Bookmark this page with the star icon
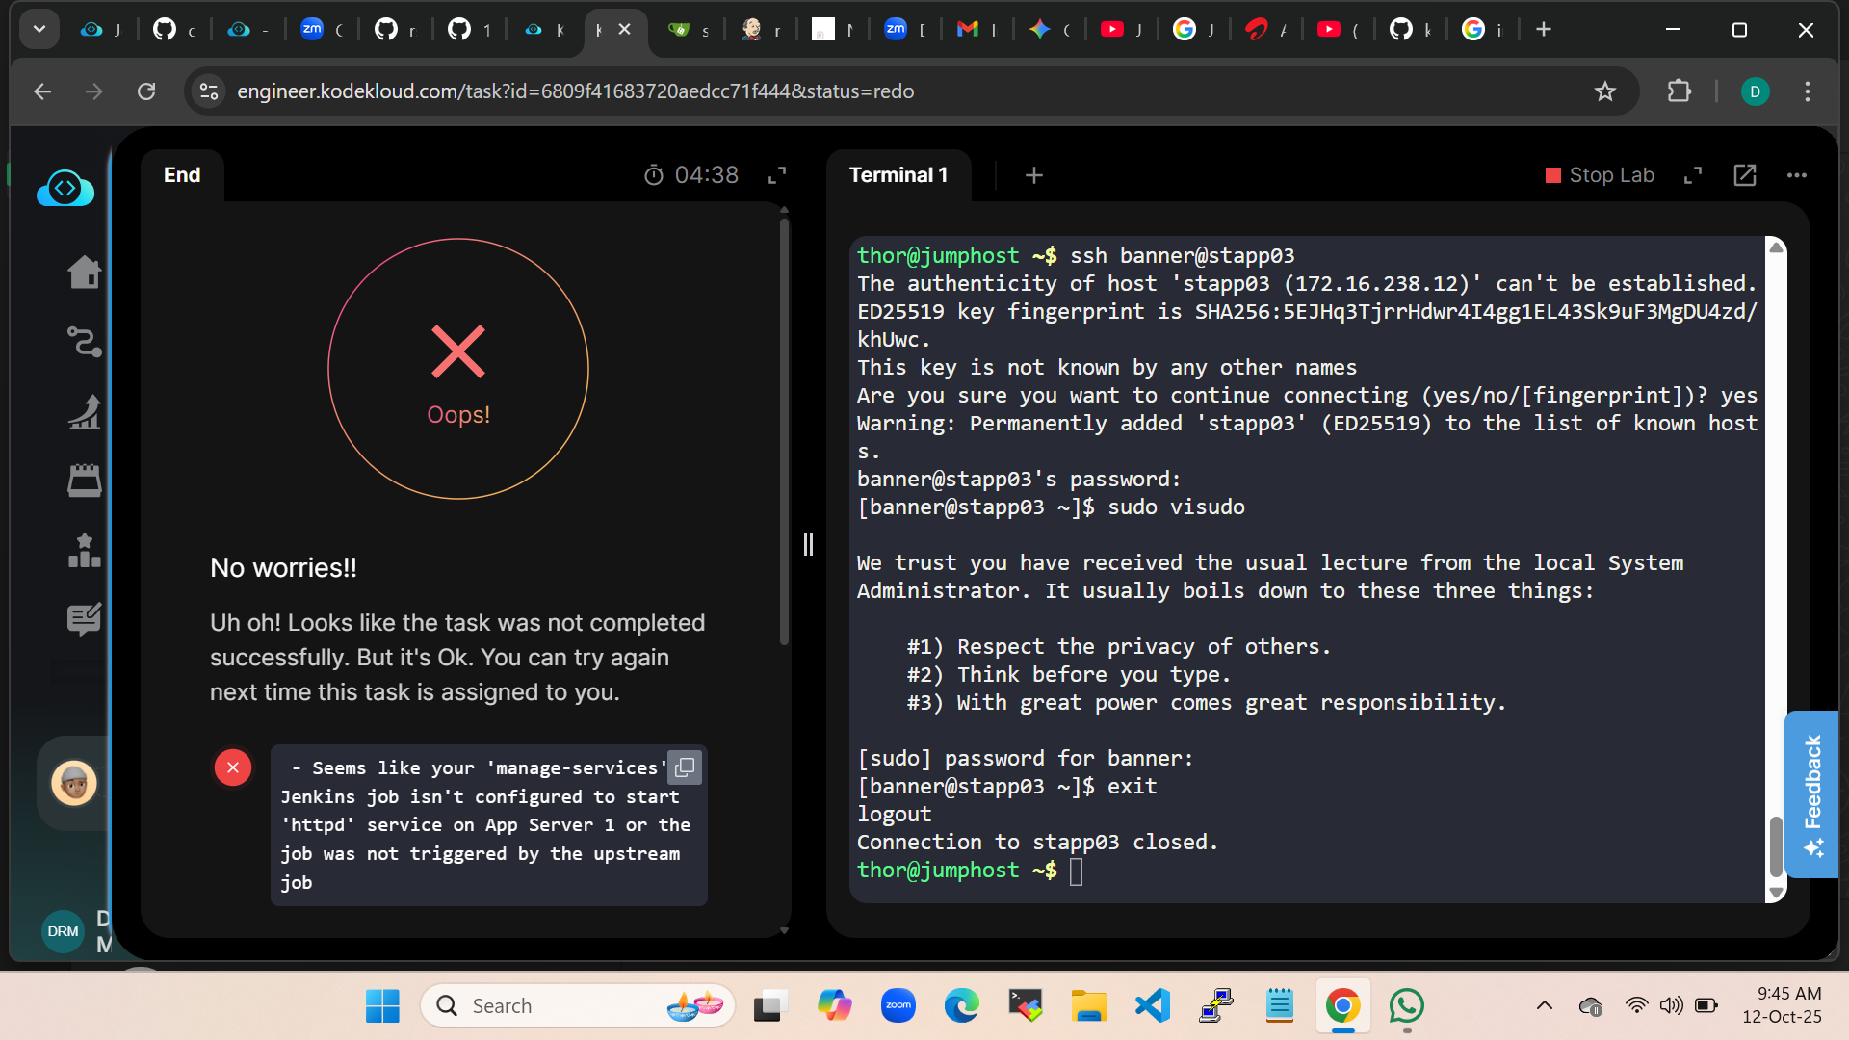The image size is (1849, 1040). pyautogui.click(x=1604, y=91)
